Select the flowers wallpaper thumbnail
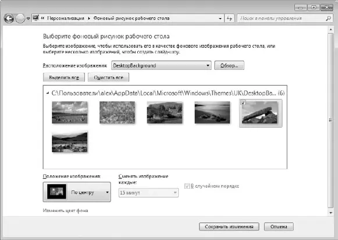Viewport: 338px width, 240px height. [x=118, y=112]
